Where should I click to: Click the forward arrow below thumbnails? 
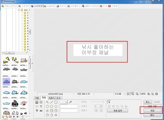pos(17,117)
